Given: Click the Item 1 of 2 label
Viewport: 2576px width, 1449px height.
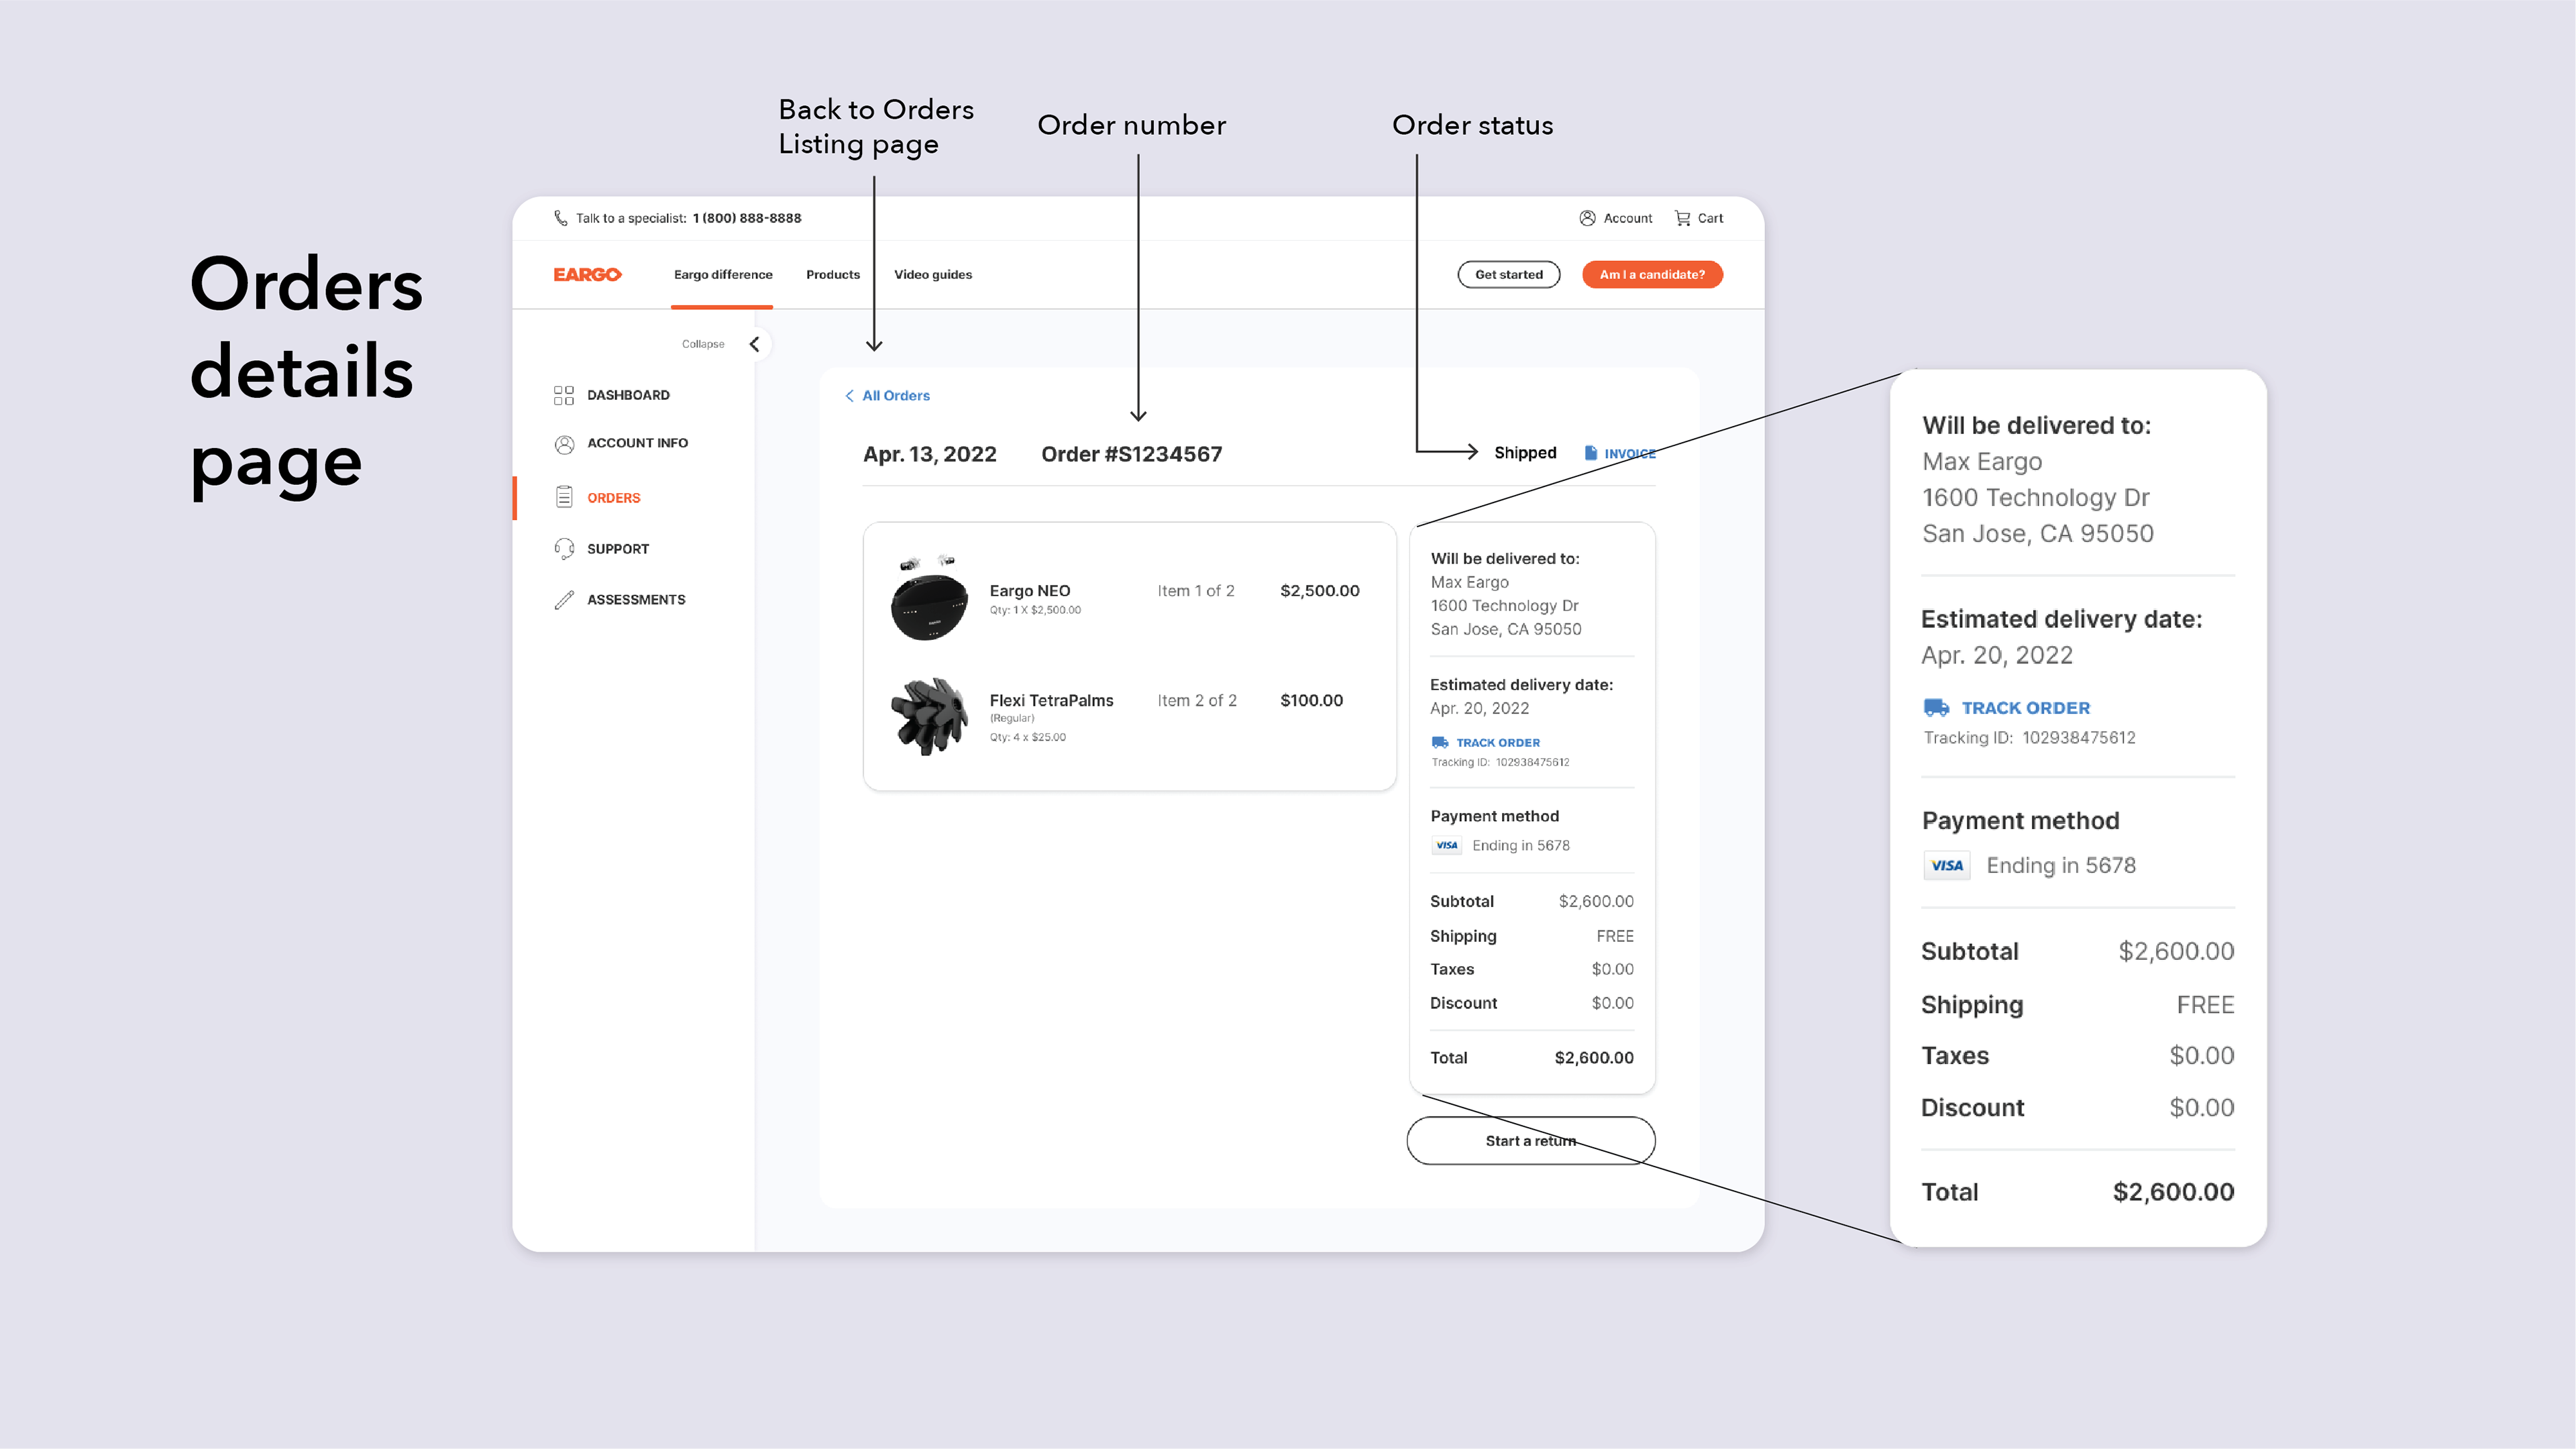Looking at the screenshot, I should (1196, 591).
